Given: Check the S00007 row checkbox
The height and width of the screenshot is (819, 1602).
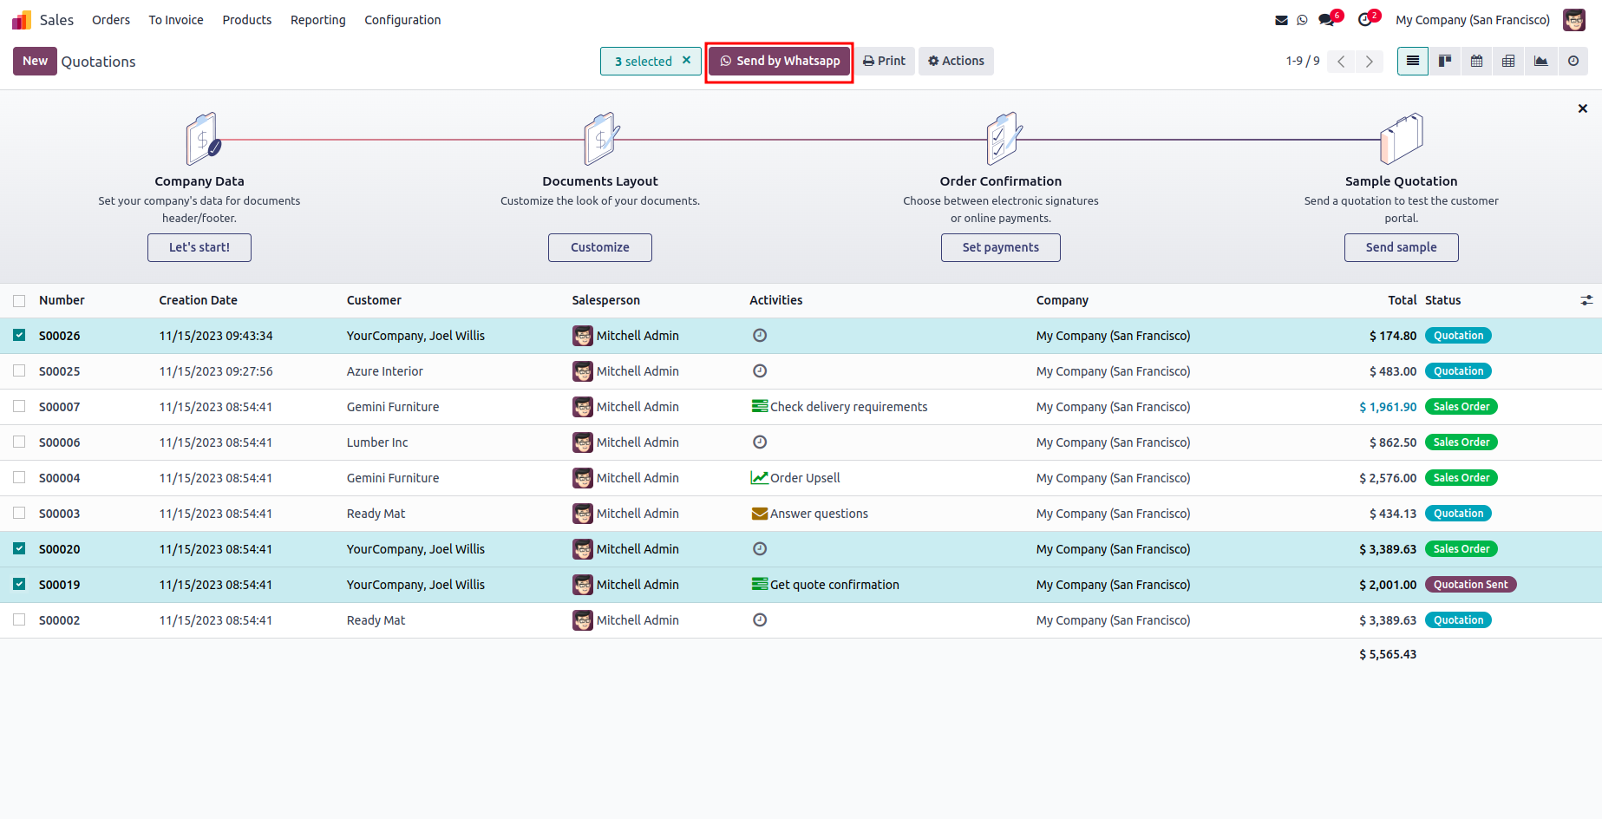Looking at the screenshot, I should [19, 406].
